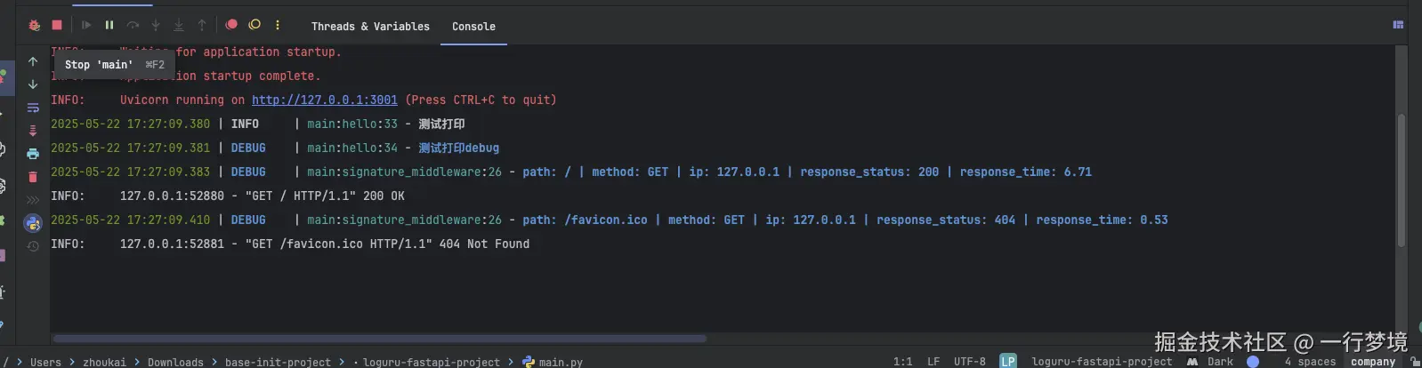This screenshot has width=1422, height=368.
Task: Click the console down arrow icon
Action: click(33, 84)
